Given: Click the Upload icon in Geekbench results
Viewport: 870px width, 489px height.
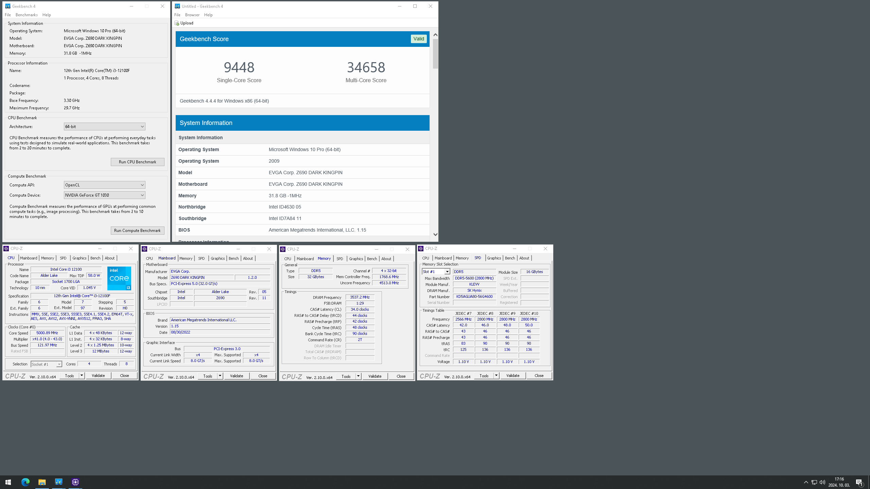Looking at the screenshot, I should 177,23.
